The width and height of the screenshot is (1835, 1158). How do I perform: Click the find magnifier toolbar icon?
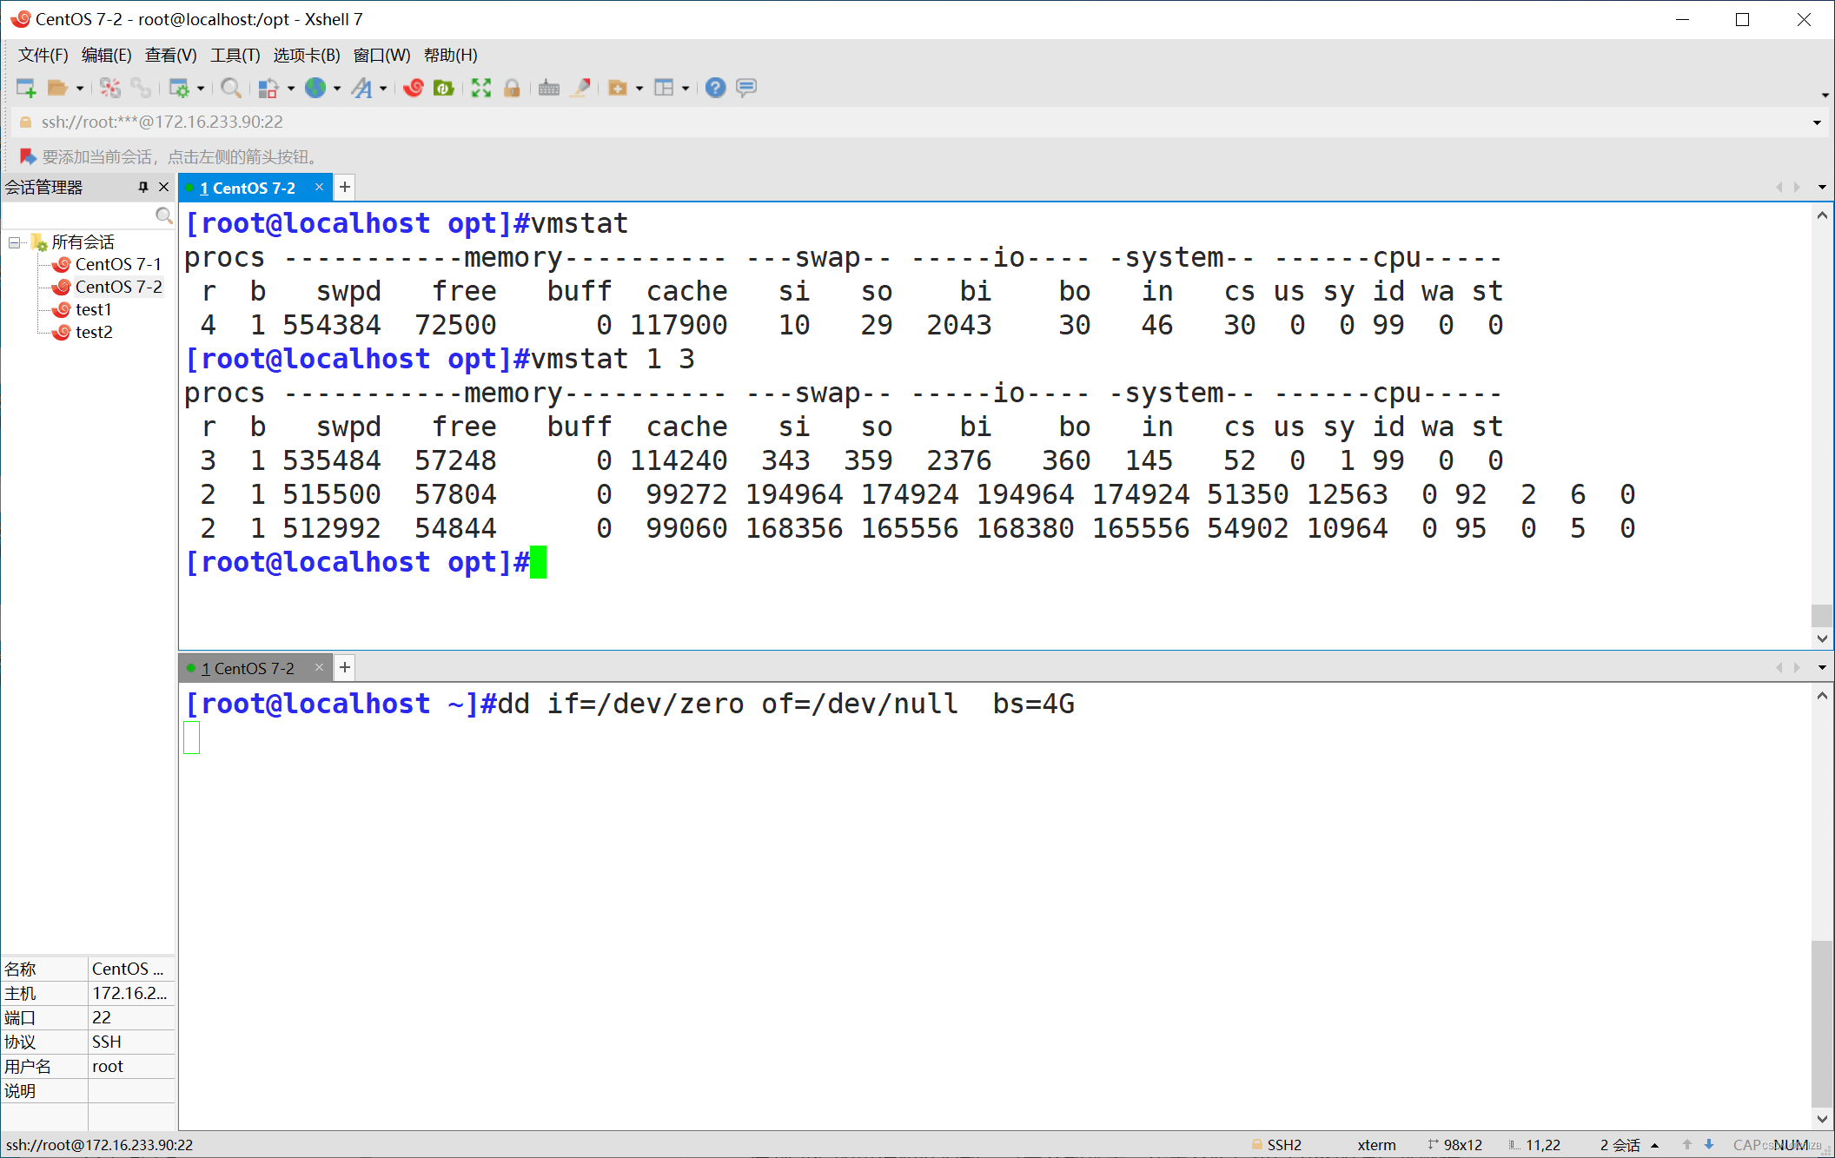point(230,88)
